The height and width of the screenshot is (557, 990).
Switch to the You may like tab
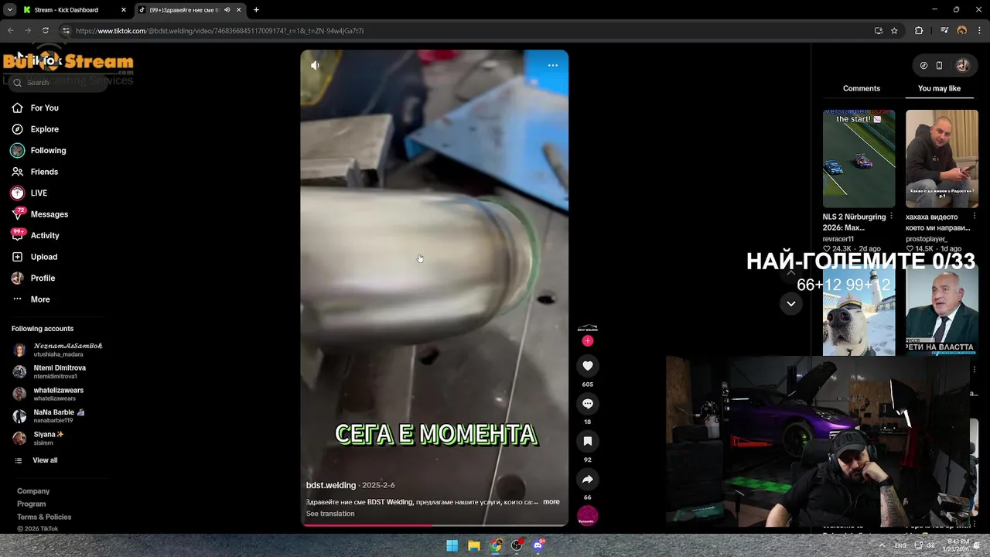(x=939, y=88)
